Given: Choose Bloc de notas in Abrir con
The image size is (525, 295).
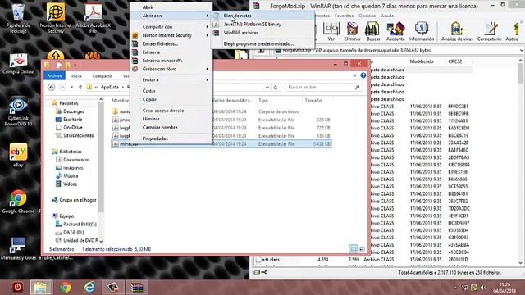Looking at the screenshot, I should click(x=263, y=16).
